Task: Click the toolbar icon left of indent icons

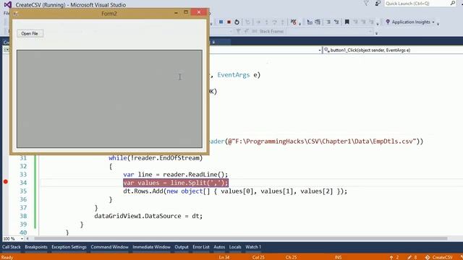Action: click(318, 22)
